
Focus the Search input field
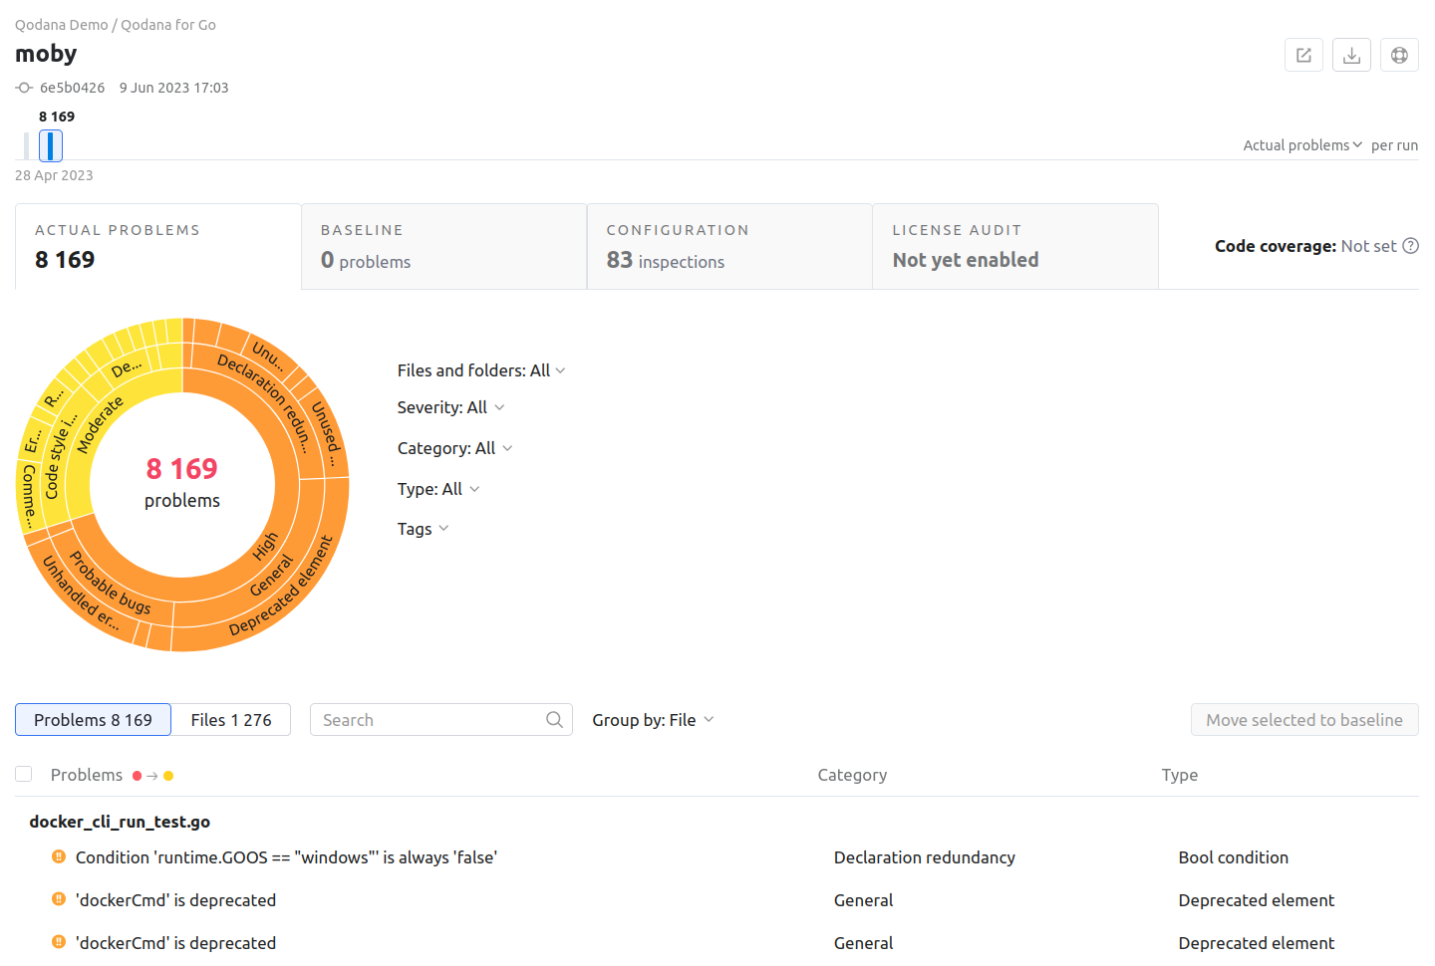click(429, 720)
